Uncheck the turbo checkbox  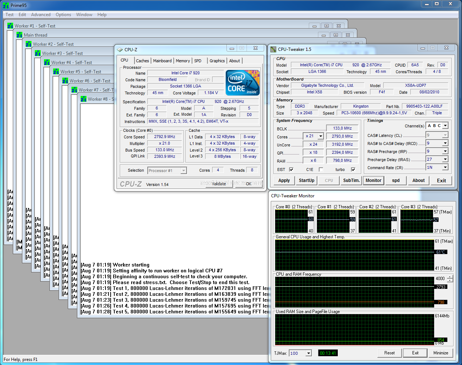click(x=353, y=170)
